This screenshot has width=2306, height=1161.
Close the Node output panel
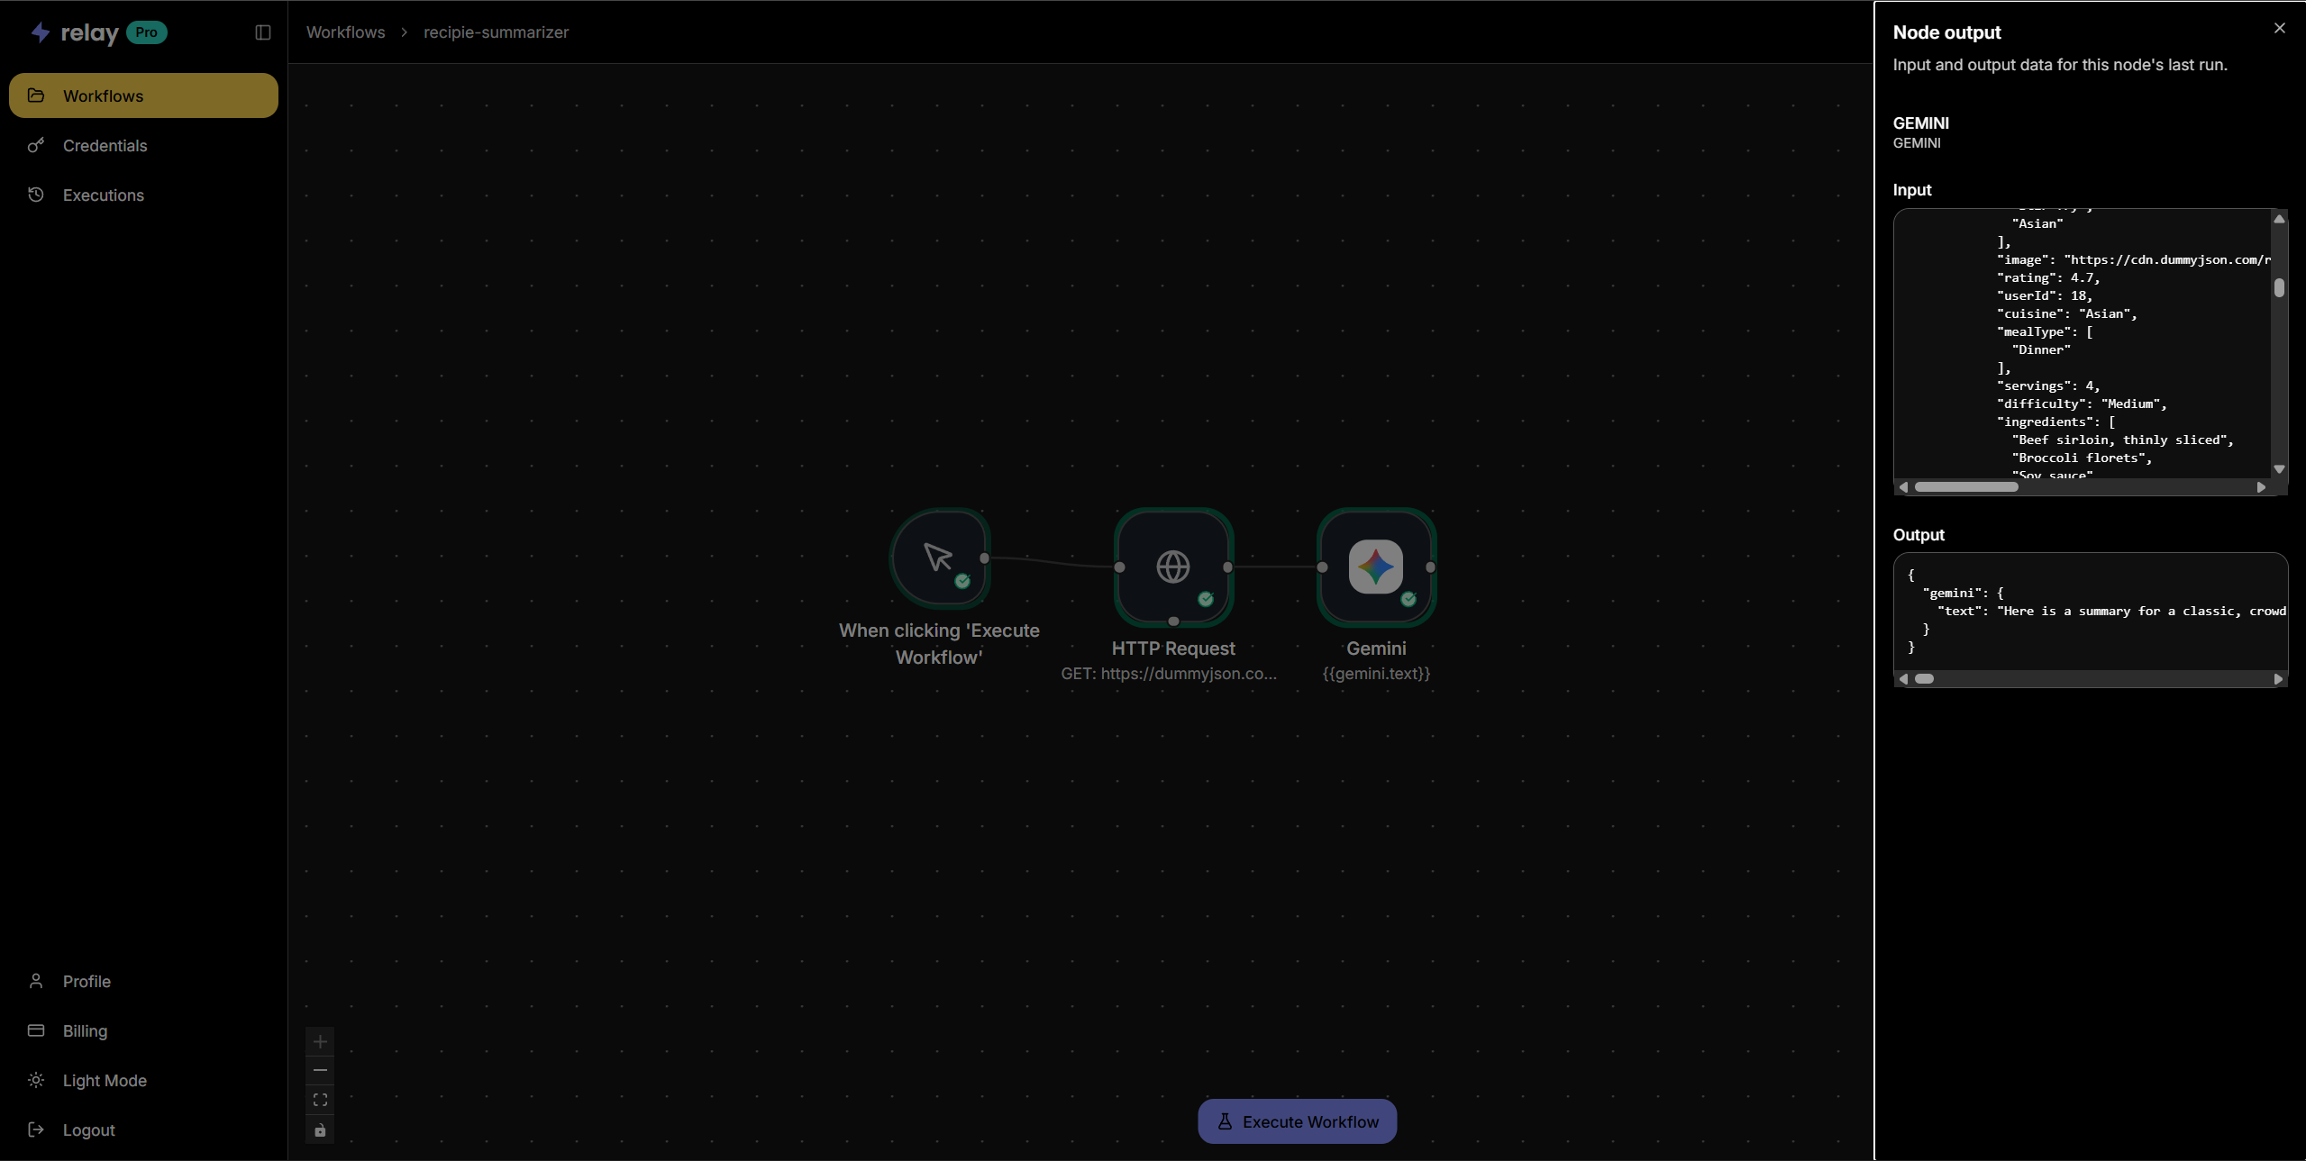[x=2280, y=29]
